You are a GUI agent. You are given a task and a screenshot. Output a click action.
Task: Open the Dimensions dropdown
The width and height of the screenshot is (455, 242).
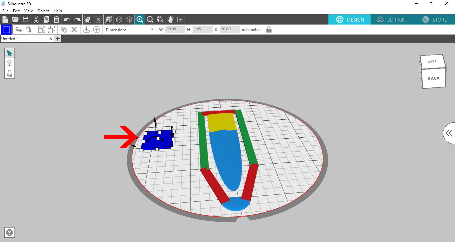(x=130, y=30)
